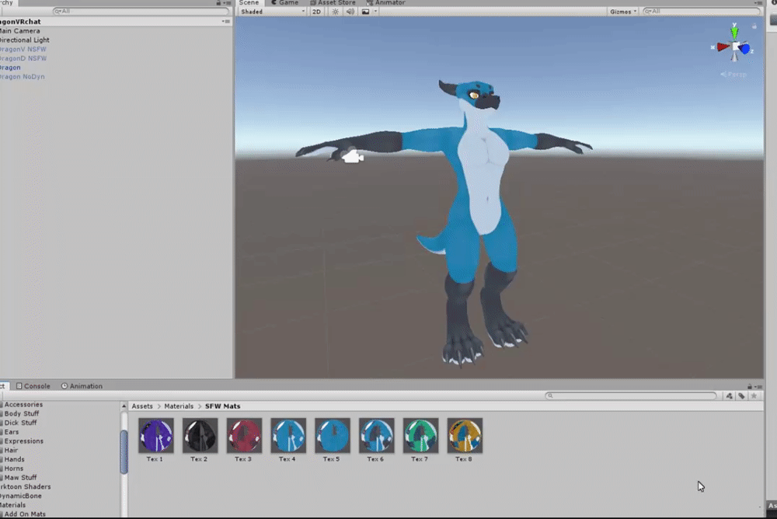Click the red X axis cone on gizmo

point(723,47)
